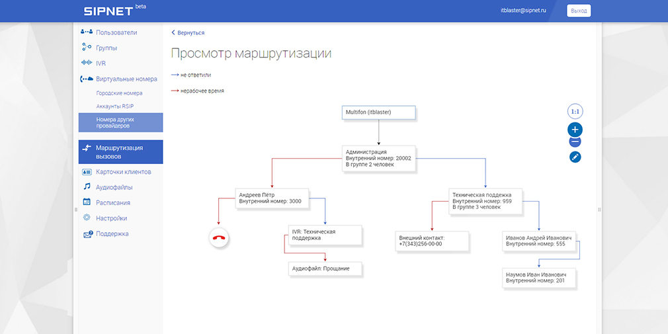Open Настройки menu item
668x334 pixels.
[x=111, y=218]
